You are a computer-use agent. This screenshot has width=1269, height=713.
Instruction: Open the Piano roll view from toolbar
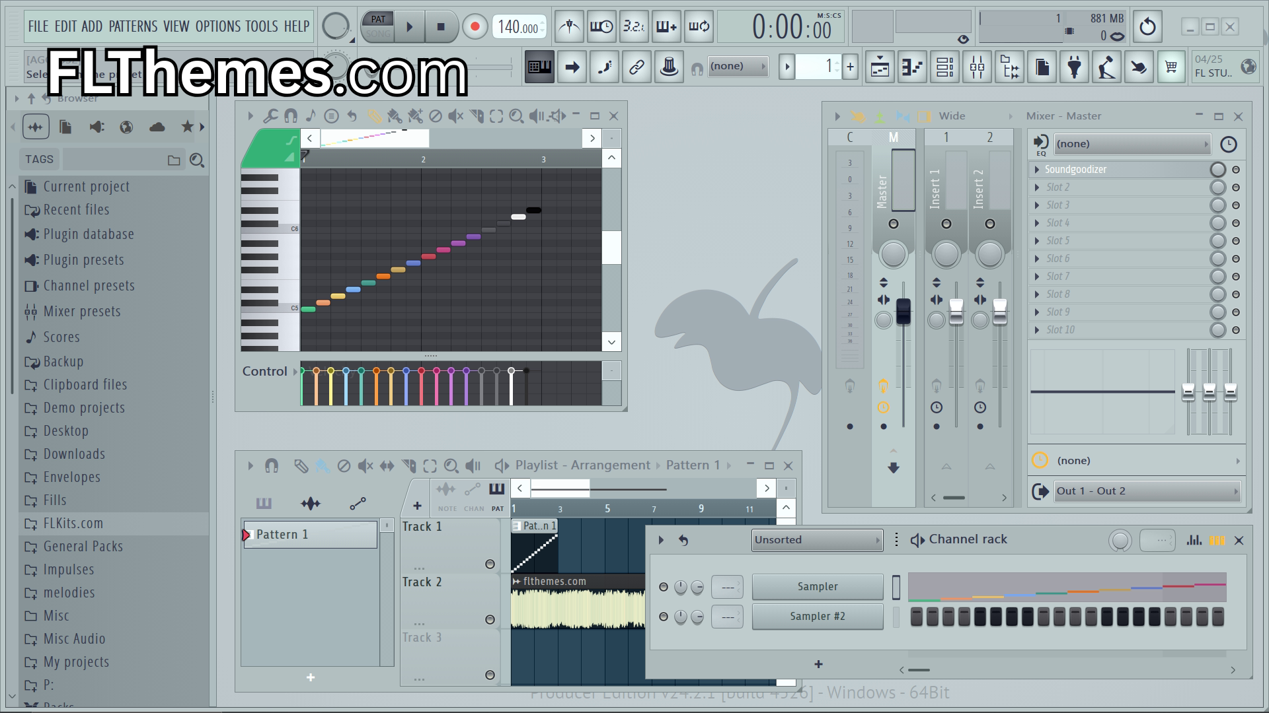pyautogui.click(x=913, y=67)
